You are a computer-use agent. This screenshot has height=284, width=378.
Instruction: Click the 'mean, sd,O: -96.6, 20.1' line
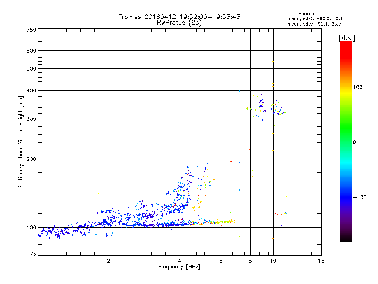(315, 18)
